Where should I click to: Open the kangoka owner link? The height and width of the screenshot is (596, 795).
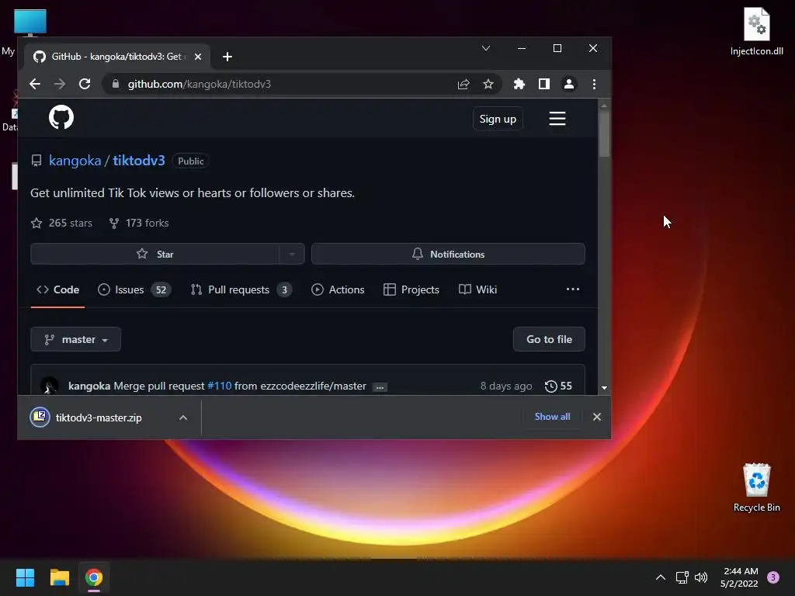pos(75,161)
